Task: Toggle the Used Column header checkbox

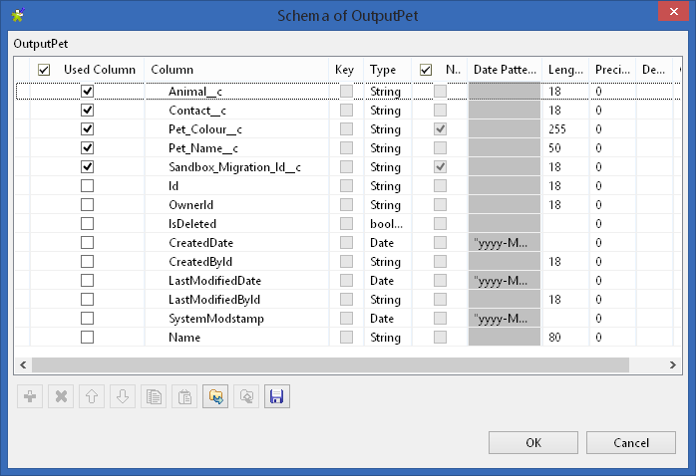Action: [x=44, y=70]
